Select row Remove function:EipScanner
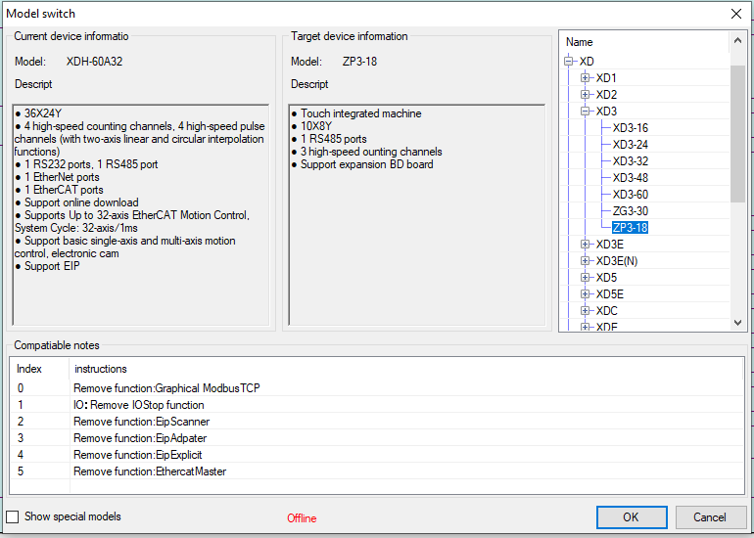The image size is (754, 538). (x=377, y=422)
